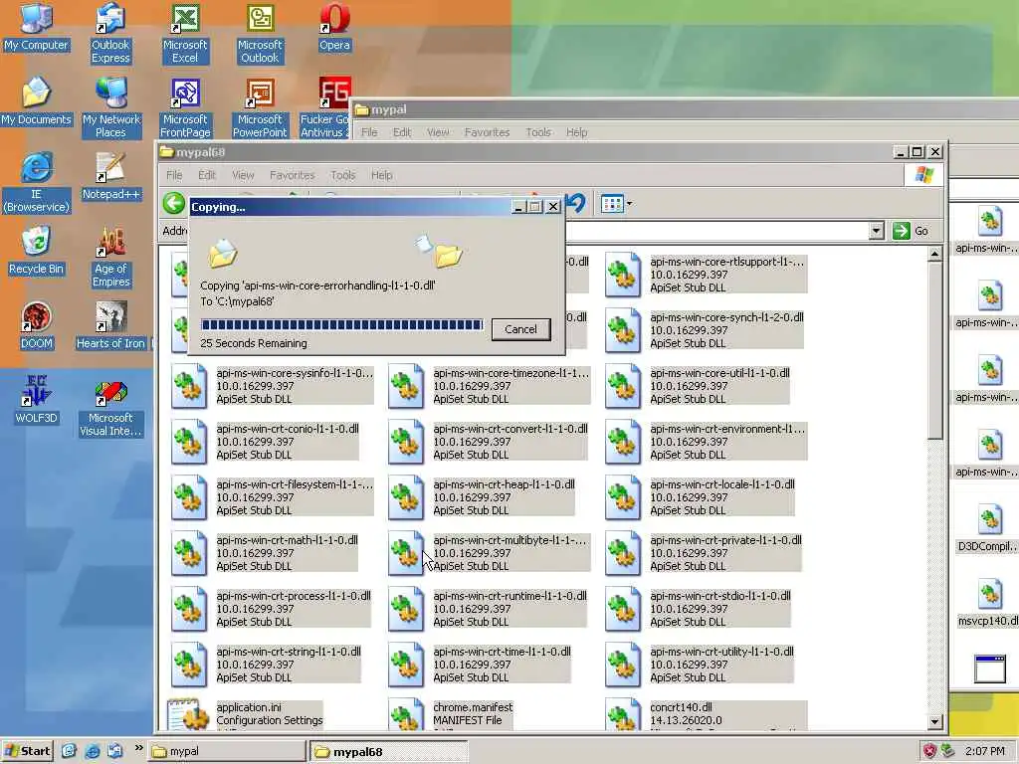Select api-ms-win-crt-runtime-l1-1-0.dll file name
Image resolution: width=1019 pixels, height=764 pixels.
[509, 596]
